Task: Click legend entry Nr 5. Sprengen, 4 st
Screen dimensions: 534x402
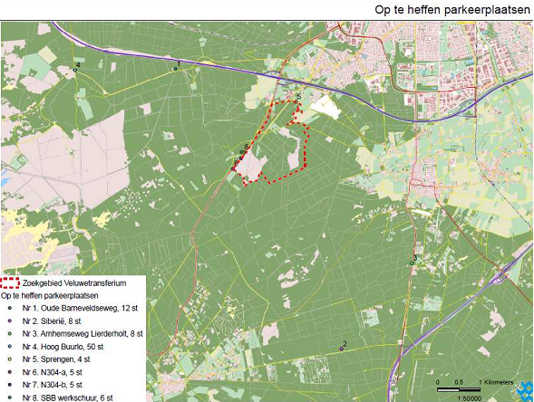Action: pyautogui.click(x=56, y=359)
